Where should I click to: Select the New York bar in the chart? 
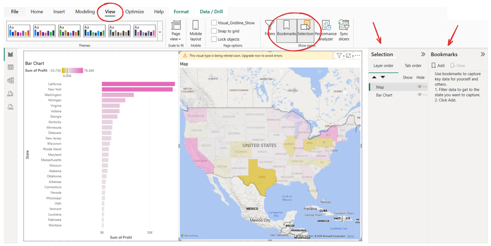137,89
